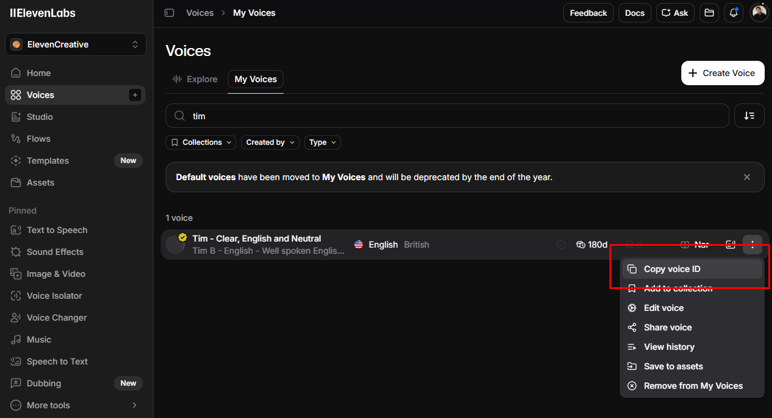Open pinned Voice Changer
The height and width of the screenshot is (418, 772).
(75, 318)
